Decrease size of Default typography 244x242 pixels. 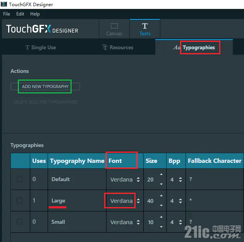click(x=162, y=184)
